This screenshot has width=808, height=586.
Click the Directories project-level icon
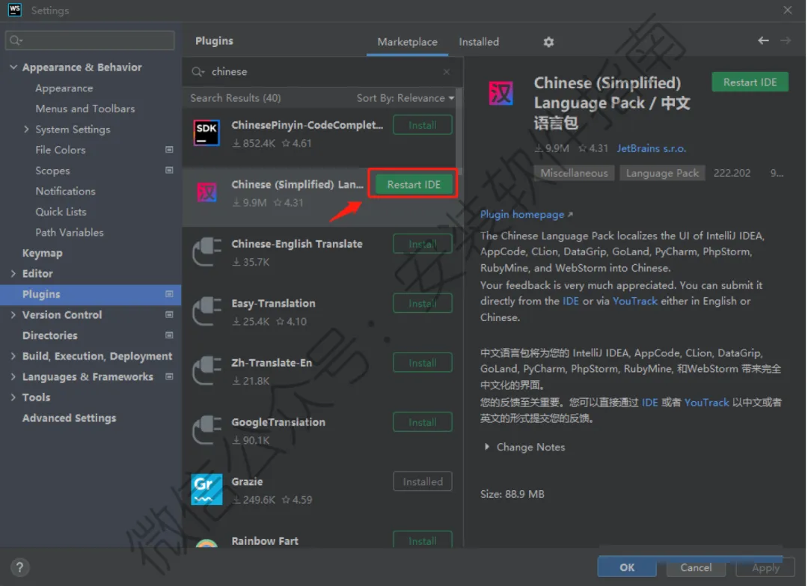tap(169, 335)
